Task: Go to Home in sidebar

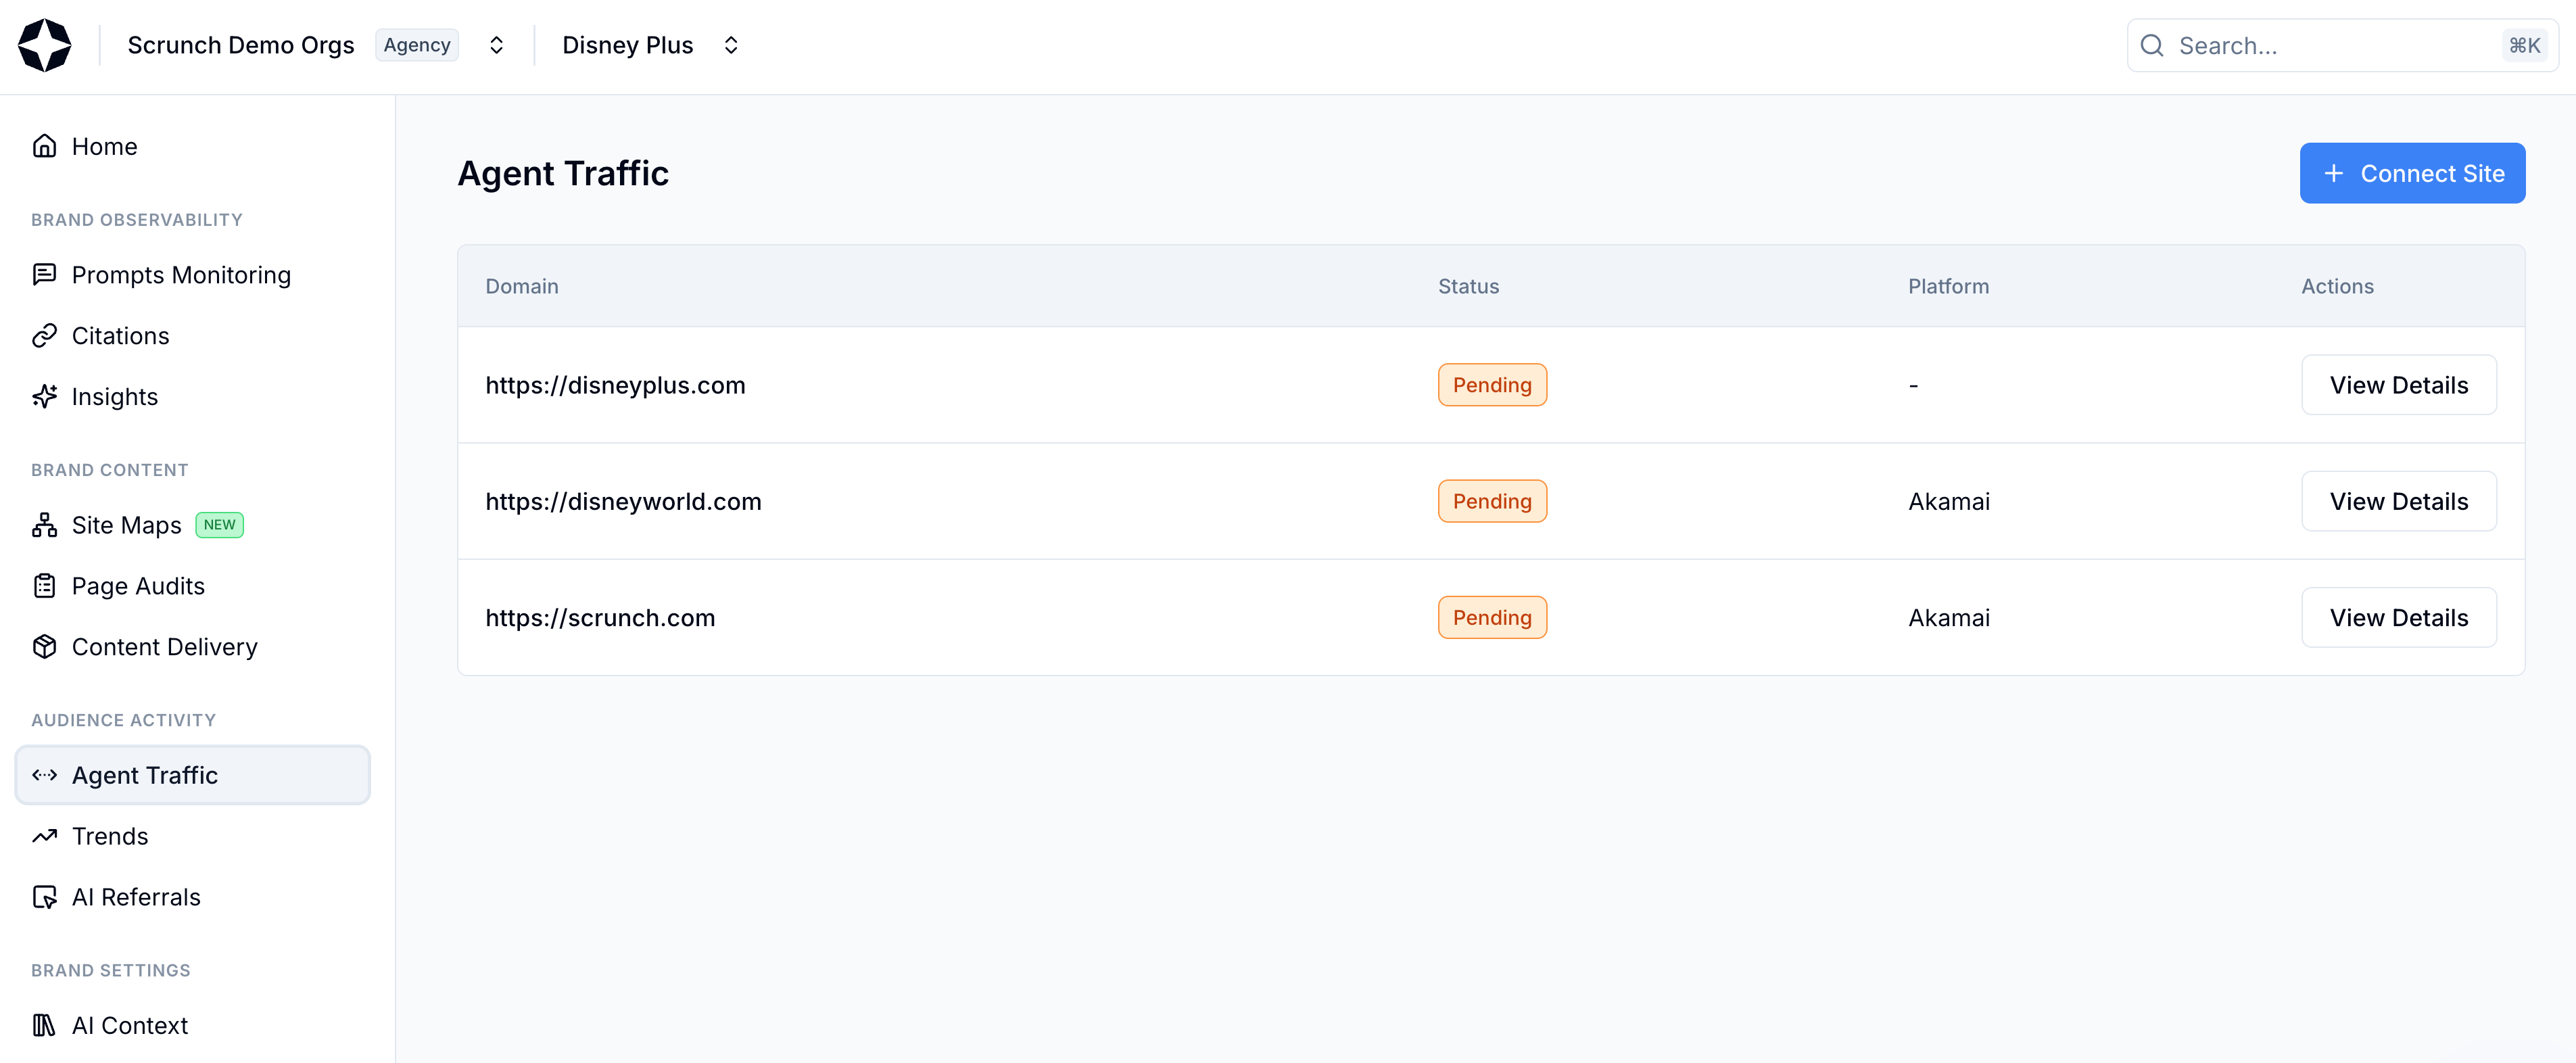Action: 193,146
